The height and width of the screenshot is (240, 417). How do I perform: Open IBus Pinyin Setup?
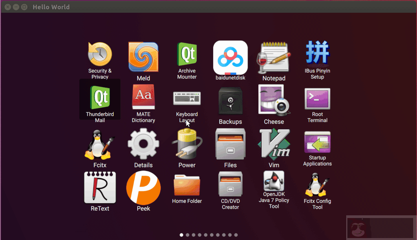tap(317, 52)
